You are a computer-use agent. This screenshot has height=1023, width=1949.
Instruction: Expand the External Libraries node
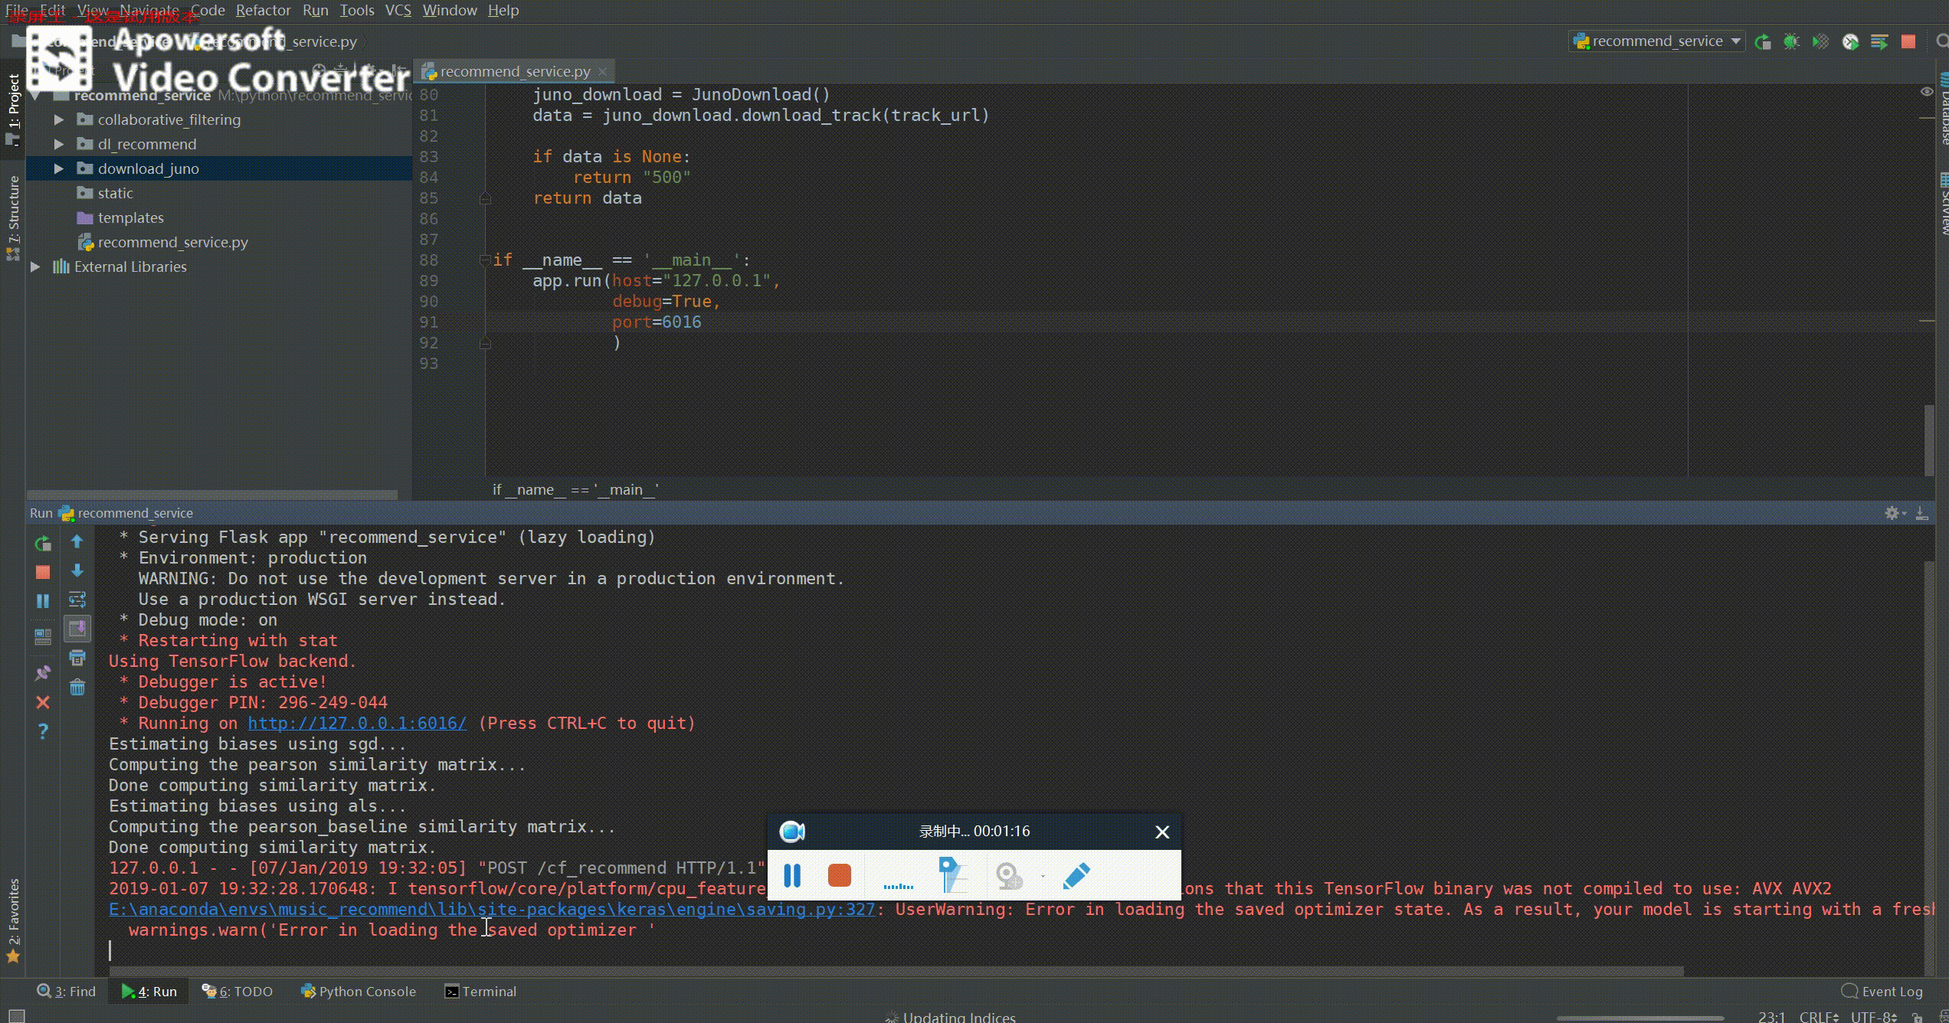click(35, 266)
